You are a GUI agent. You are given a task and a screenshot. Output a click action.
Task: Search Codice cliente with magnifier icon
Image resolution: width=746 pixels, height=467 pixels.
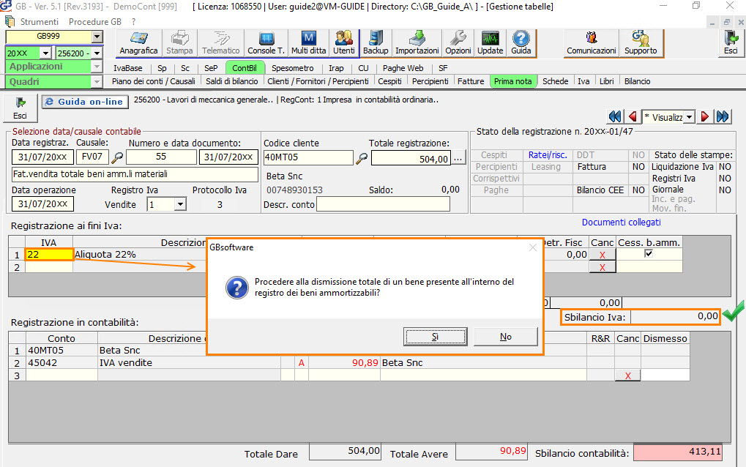(x=362, y=158)
